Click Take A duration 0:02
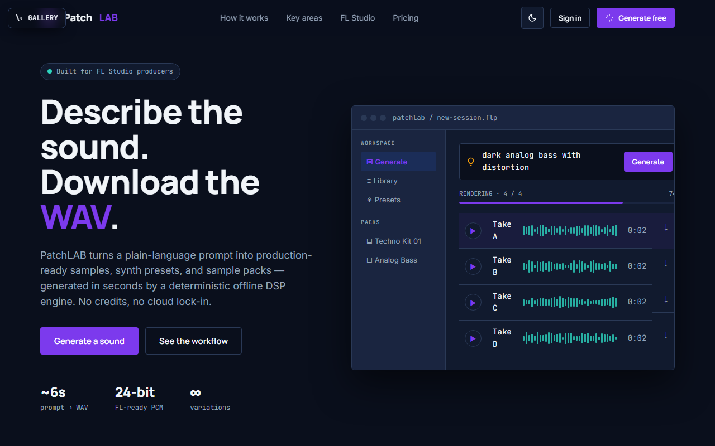Screen dimensions: 715x446 tap(637, 230)
